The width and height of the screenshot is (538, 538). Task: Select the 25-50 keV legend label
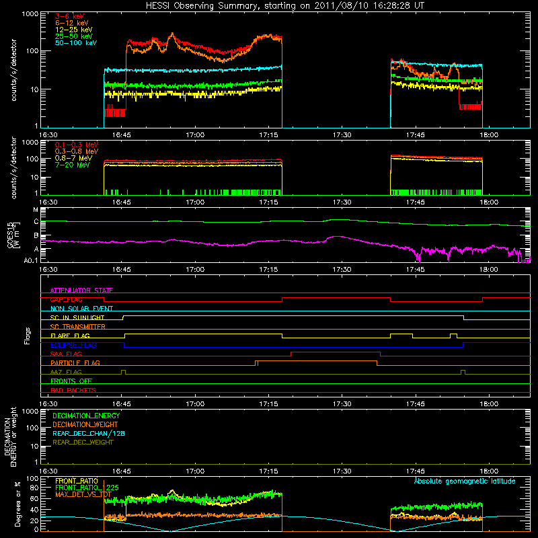74,36
